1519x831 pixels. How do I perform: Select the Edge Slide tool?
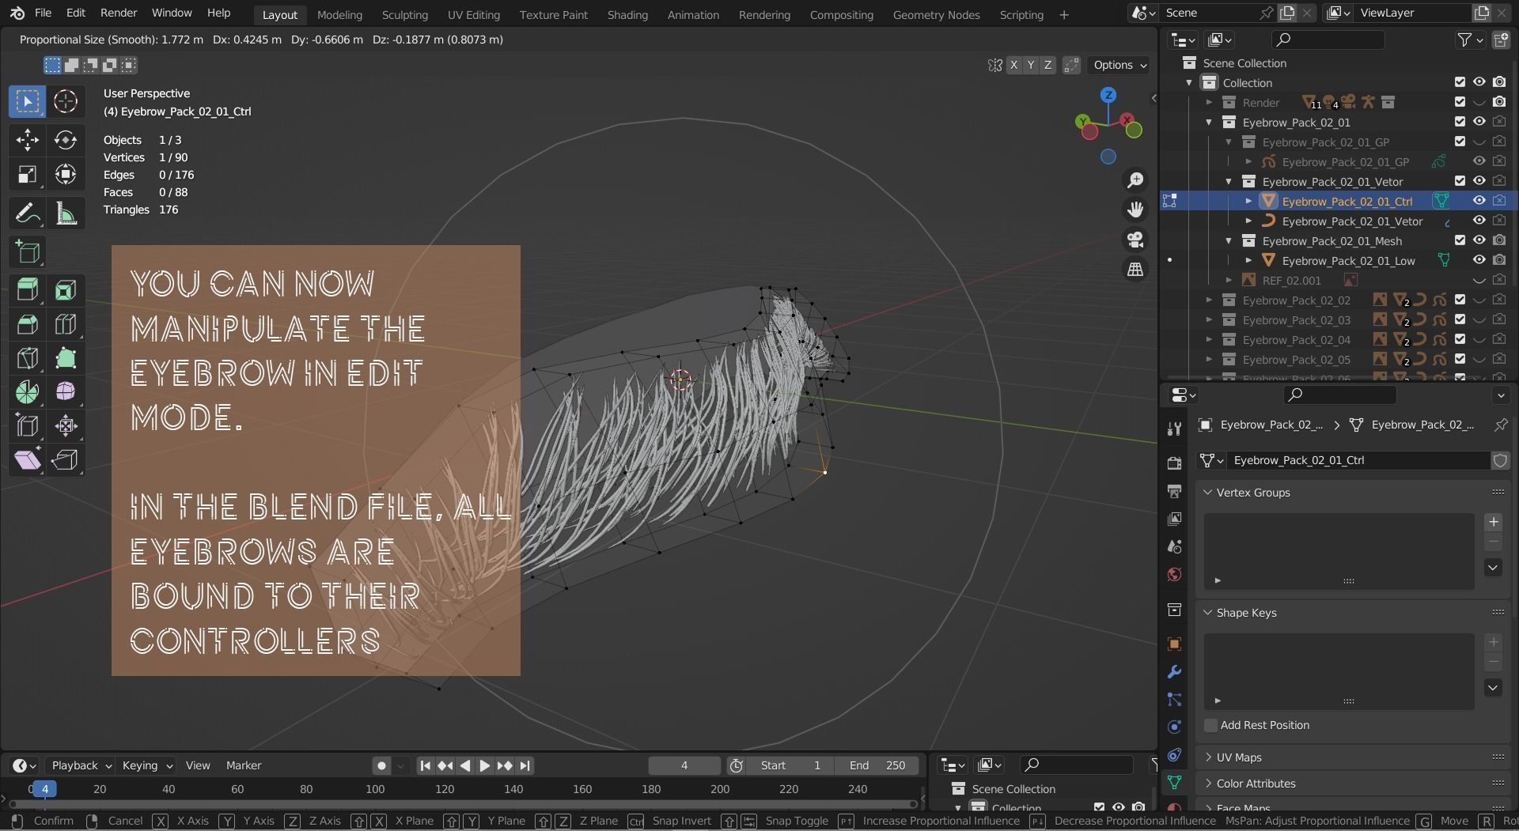click(27, 426)
